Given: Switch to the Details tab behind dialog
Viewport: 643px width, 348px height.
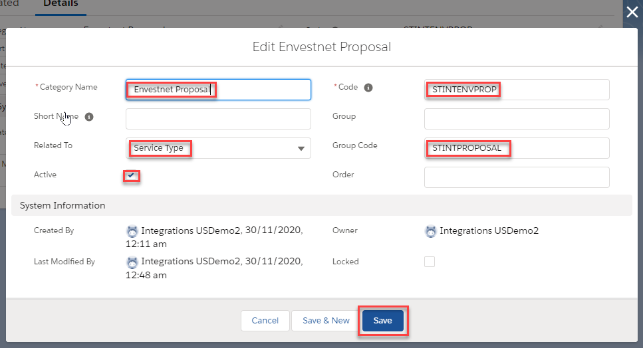Looking at the screenshot, I should tap(61, 4).
